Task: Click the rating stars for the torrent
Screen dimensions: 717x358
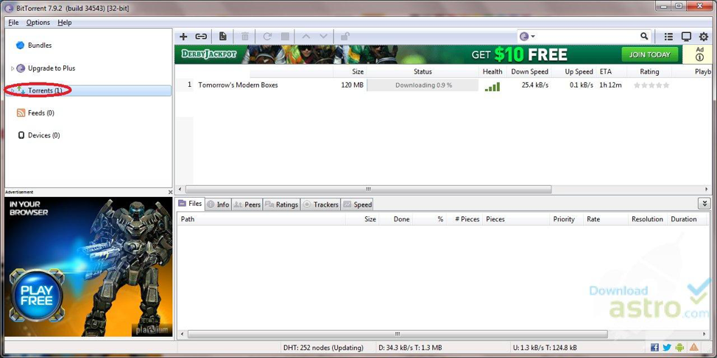Action: (651, 85)
